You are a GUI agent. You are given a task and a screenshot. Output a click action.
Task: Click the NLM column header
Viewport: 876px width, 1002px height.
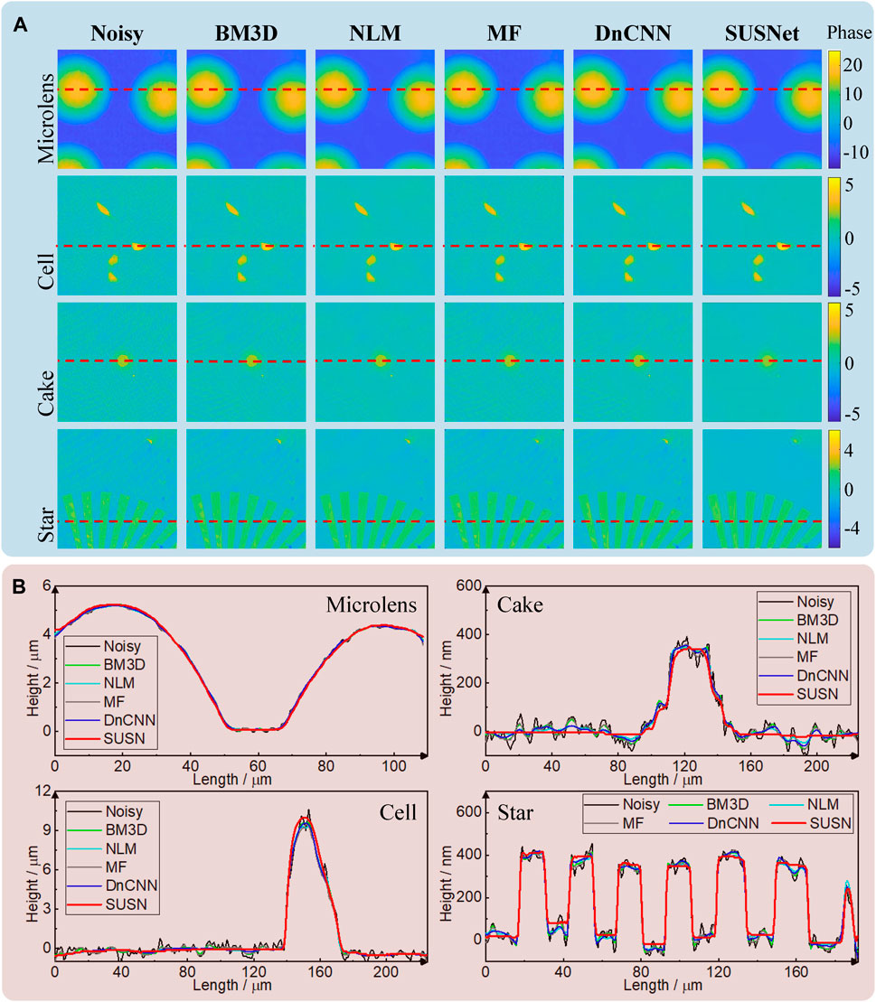click(x=375, y=33)
